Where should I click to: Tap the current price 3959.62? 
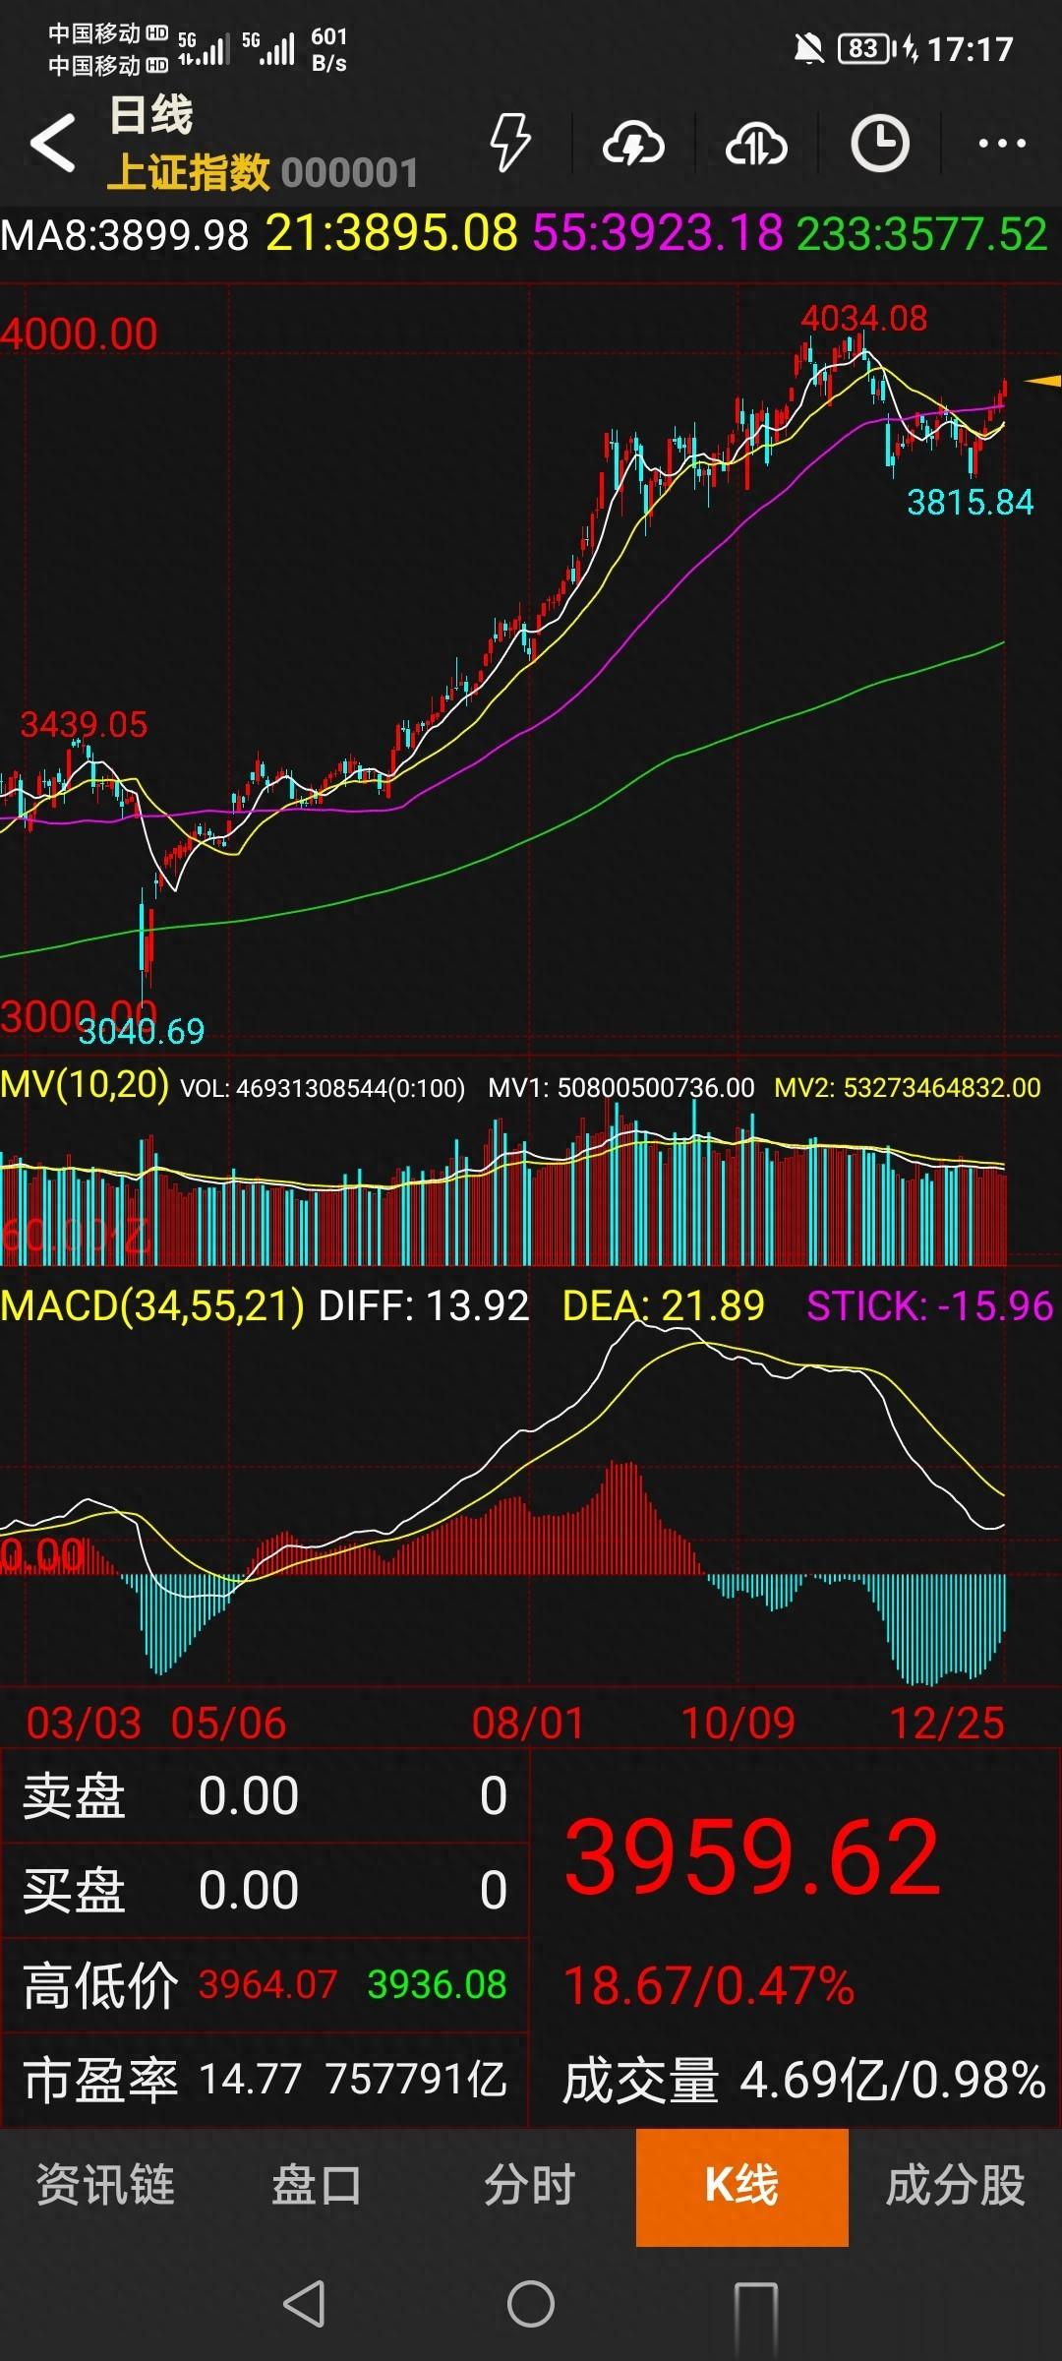753,1857
